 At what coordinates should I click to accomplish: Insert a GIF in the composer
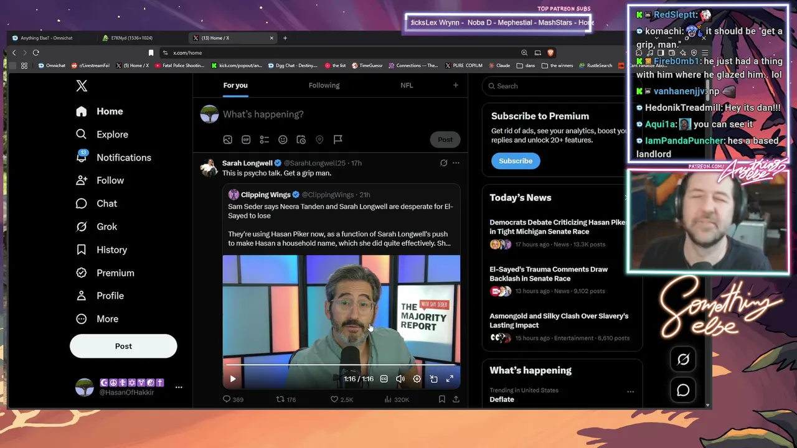246,139
